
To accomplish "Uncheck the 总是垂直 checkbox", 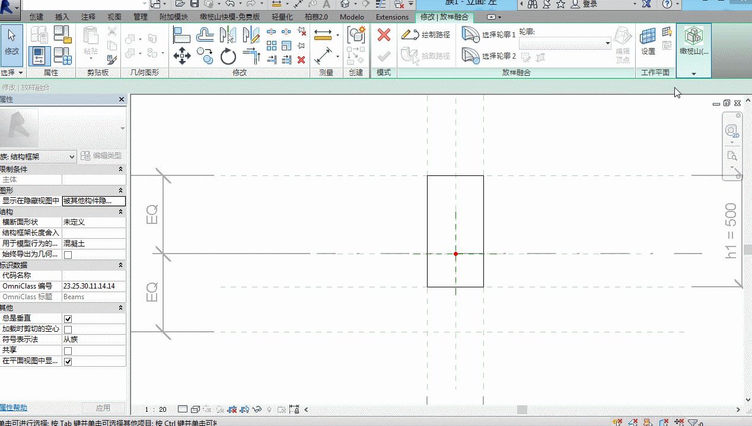I will pyautogui.click(x=68, y=319).
